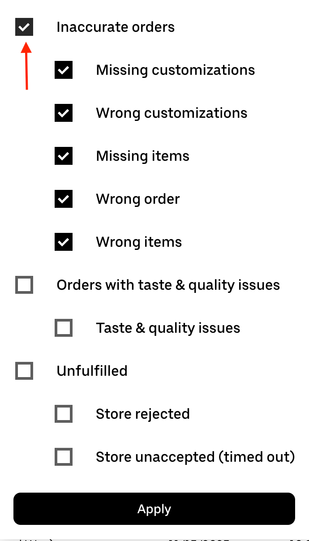
Task: Enable the Unfulfilled filter checkbox
Action: point(24,371)
